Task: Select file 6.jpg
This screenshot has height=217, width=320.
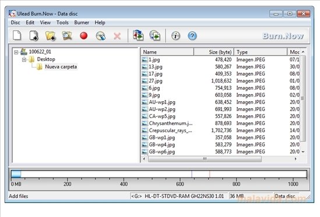Action: pyautogui.click(x=154, y=88)
